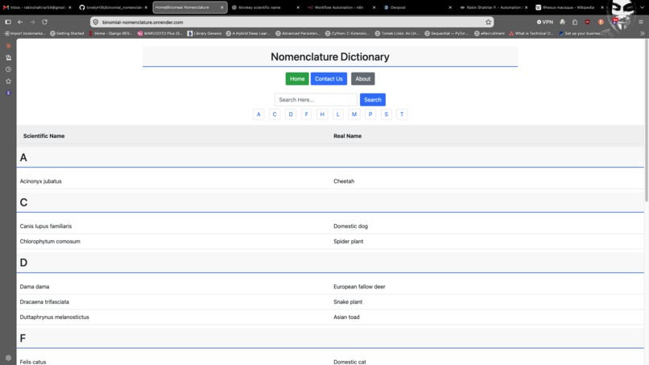Select the Canis lupus familiaris entry
The width and height of the screenshot is (649, 365).
tap(46, 226)
